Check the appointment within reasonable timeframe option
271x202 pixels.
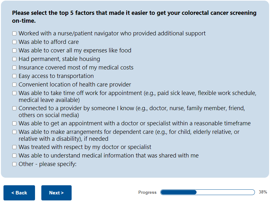[14, 123]
